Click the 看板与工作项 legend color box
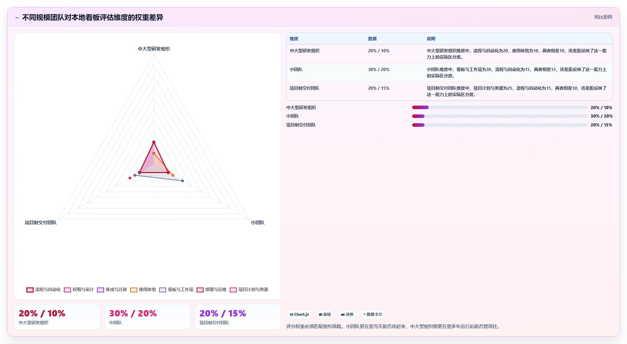 coord(163,290)
